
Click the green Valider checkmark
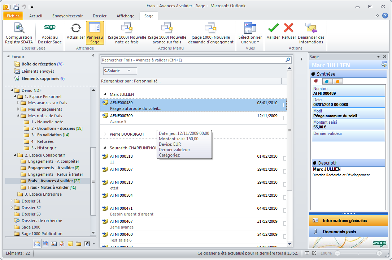click(273, 31)
